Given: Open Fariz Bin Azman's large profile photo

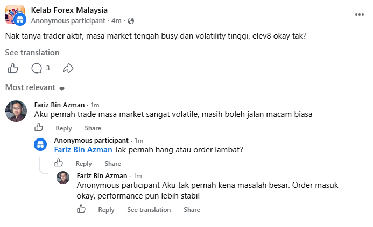Looking at the screenshot, I should pos(16,111).
